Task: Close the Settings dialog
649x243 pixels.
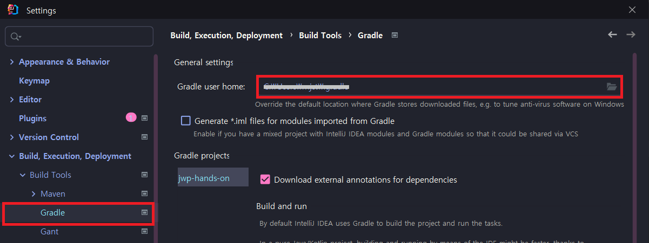Action: tap(632, 10)
